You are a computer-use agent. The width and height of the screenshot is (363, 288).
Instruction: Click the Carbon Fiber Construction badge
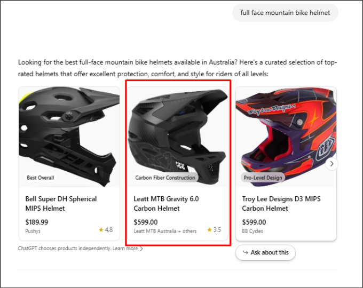(x=165, y=178)
